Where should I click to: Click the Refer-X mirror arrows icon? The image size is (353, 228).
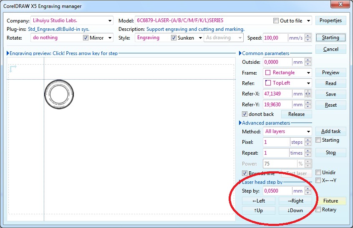coord(308,94)
